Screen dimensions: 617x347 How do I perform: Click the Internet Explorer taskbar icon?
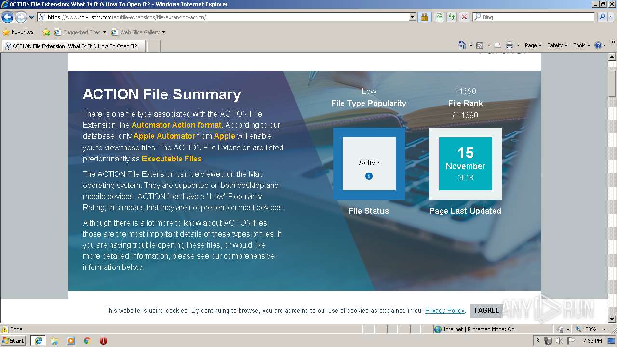pyautogui.click(x=38, y=341)
